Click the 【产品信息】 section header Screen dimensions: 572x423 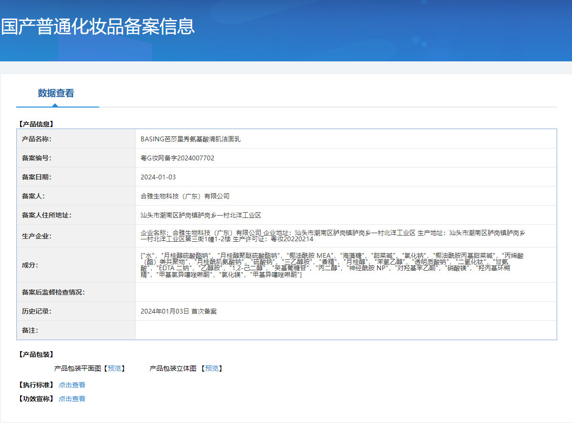pyautogui.click(x=36, y=124)
